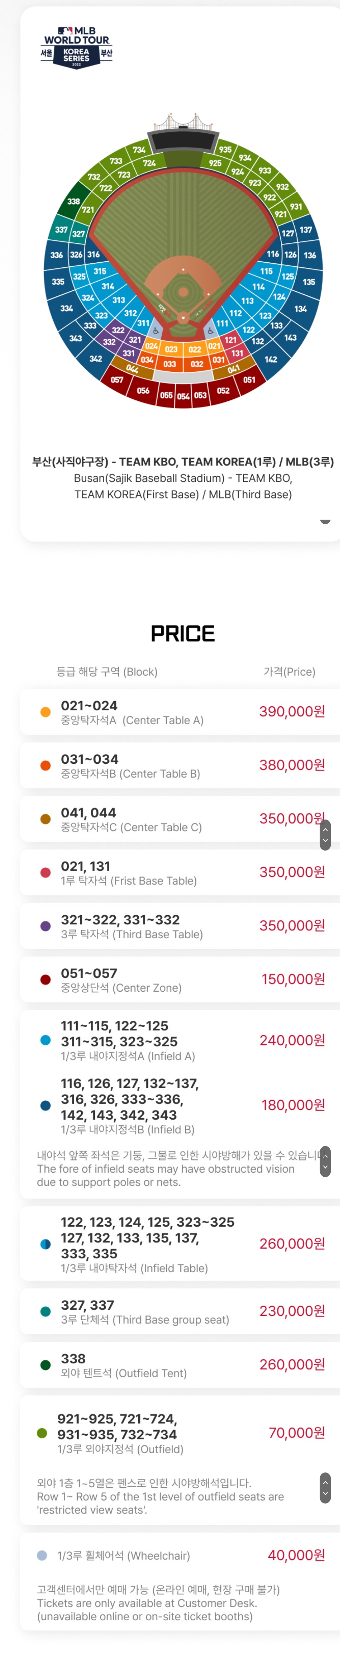Select seat block 054 on the stadium map
The height and width of the screenshot is (1679, 340).
[x=184, y=396]
